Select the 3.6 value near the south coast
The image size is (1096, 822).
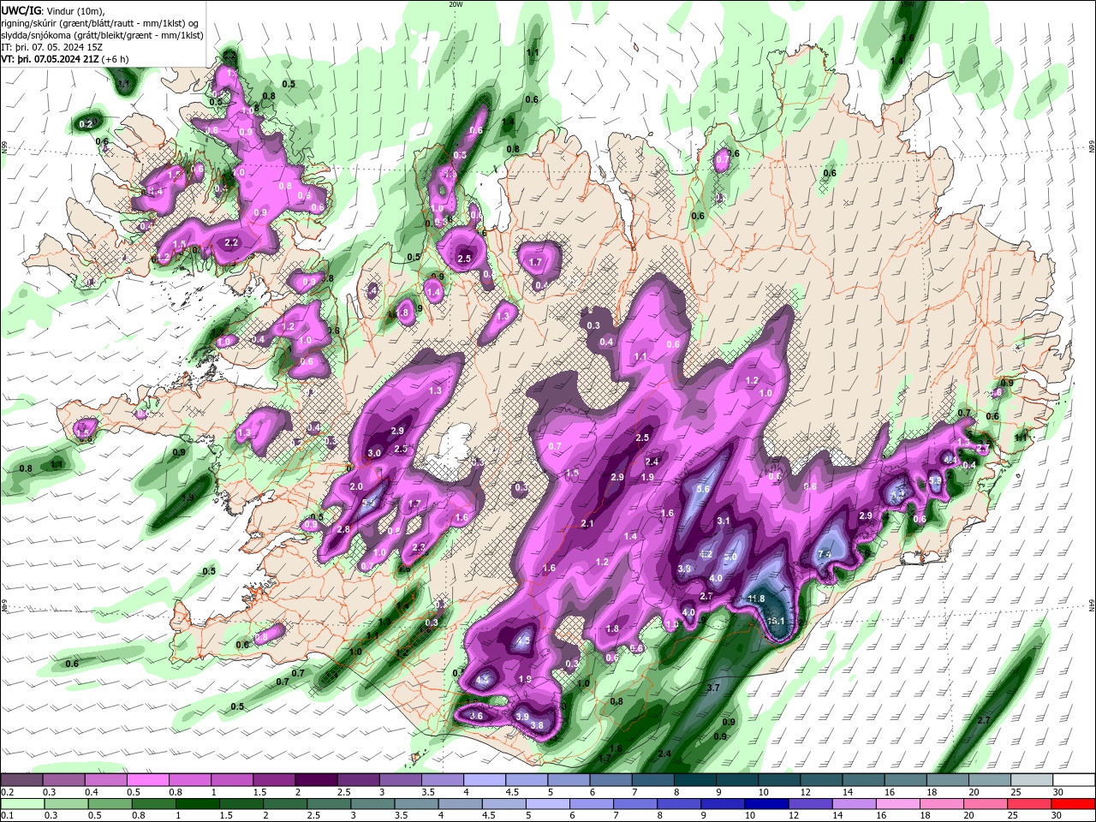pos(477,716)
